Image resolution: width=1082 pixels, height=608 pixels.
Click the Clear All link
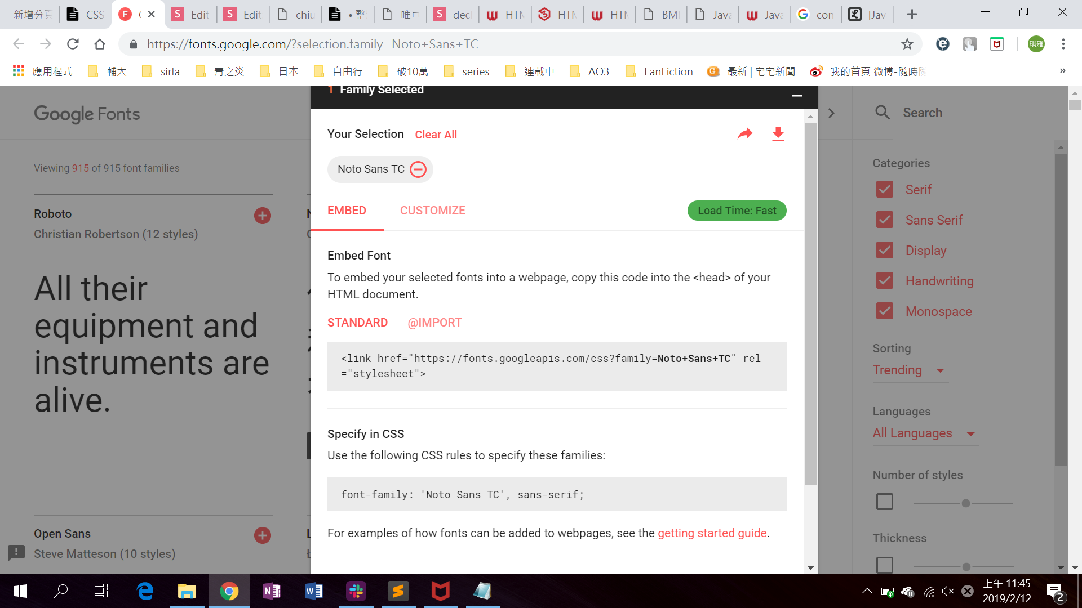click(x=436, y=135)
